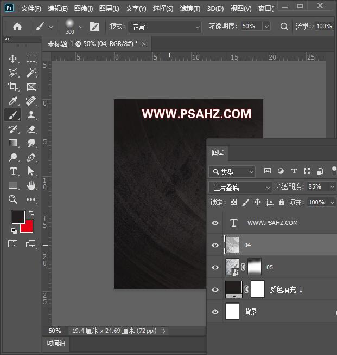Select the Spot Healing Brush tool
Screen dimensions: 337x355
pos(31,101)
